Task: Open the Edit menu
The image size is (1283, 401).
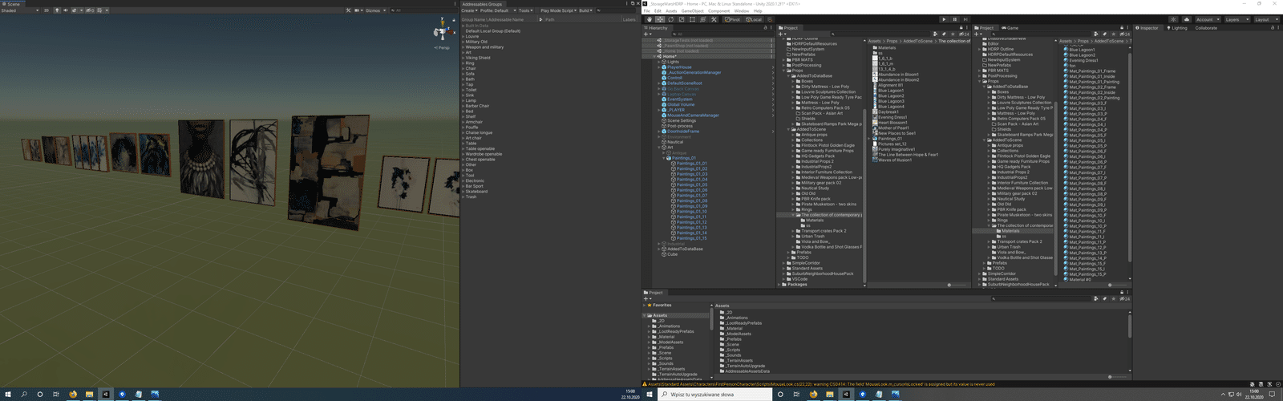Action: (x=658, y=11)
